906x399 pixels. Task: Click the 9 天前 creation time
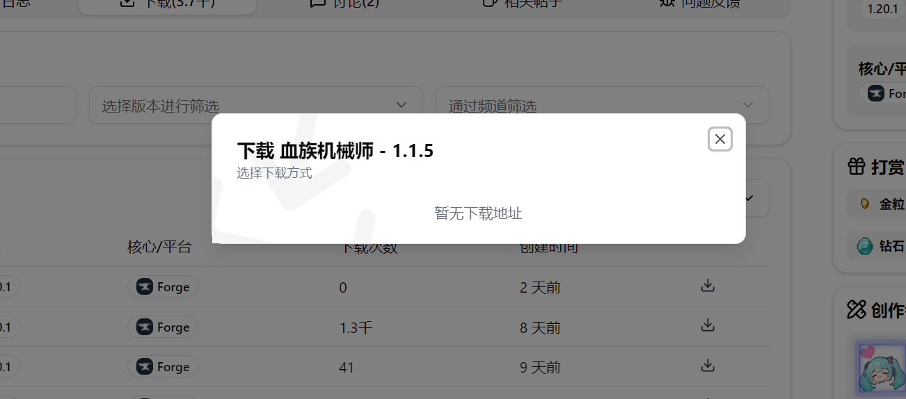(540, 367)
